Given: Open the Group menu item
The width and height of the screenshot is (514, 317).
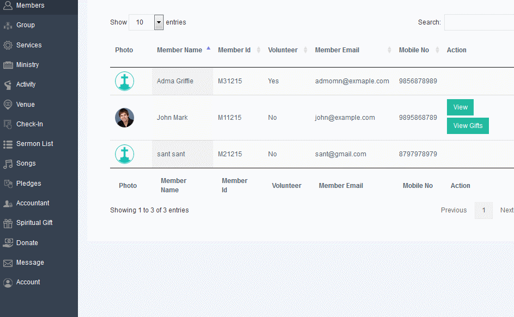Looking at the screenshot, I should coord(26,25).
